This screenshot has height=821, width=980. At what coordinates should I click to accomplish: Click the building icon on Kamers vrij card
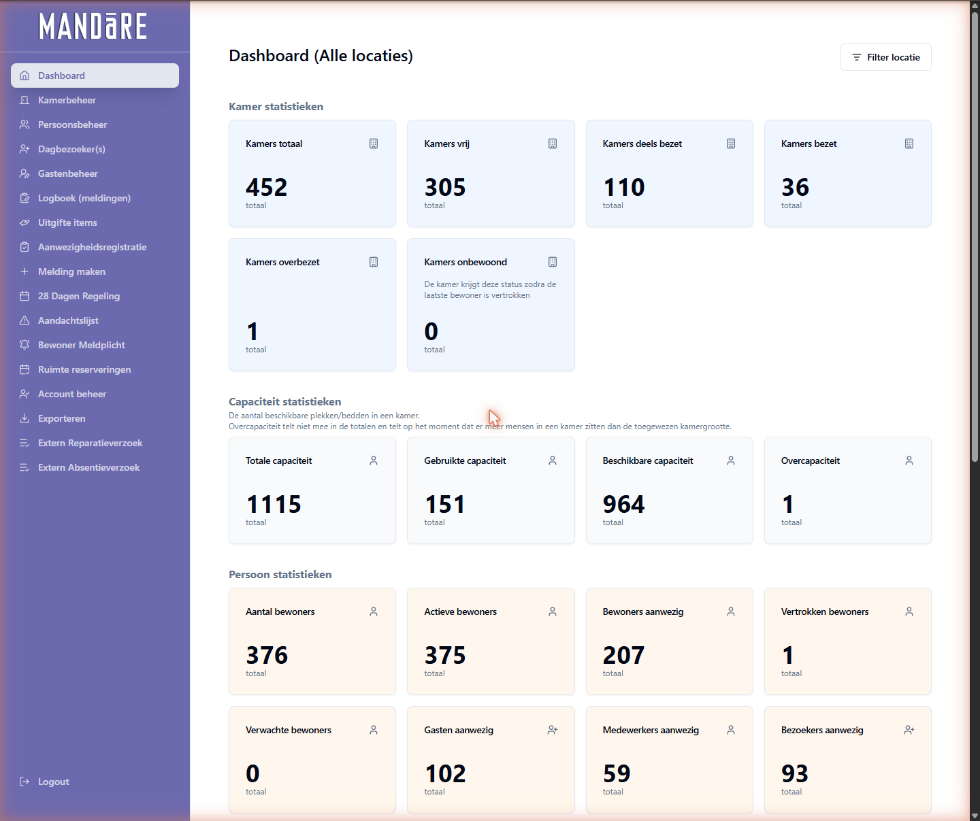click(553, 144)
